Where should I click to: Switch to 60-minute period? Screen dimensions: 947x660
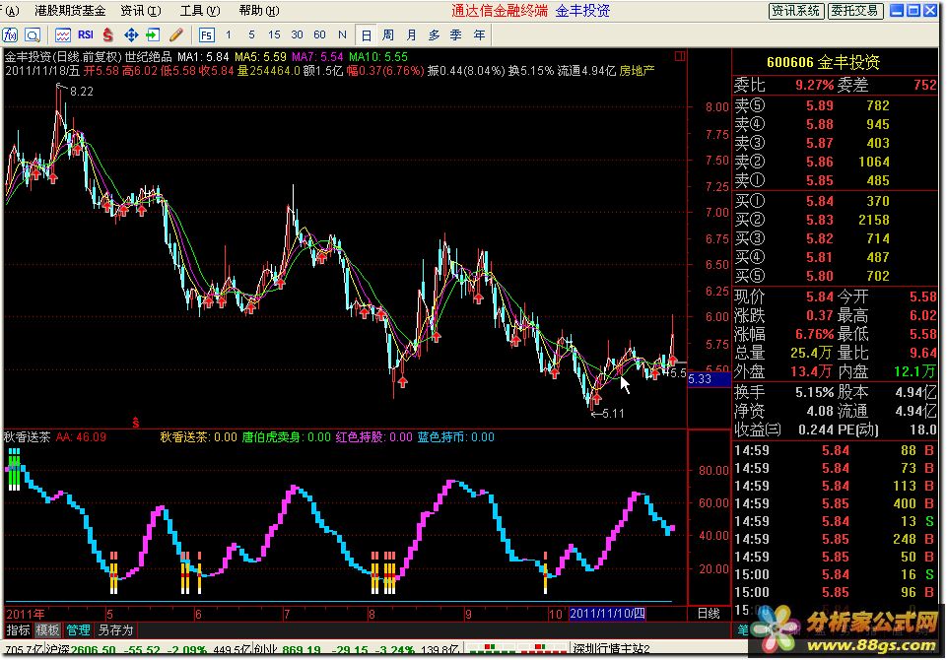click(319, 35)
